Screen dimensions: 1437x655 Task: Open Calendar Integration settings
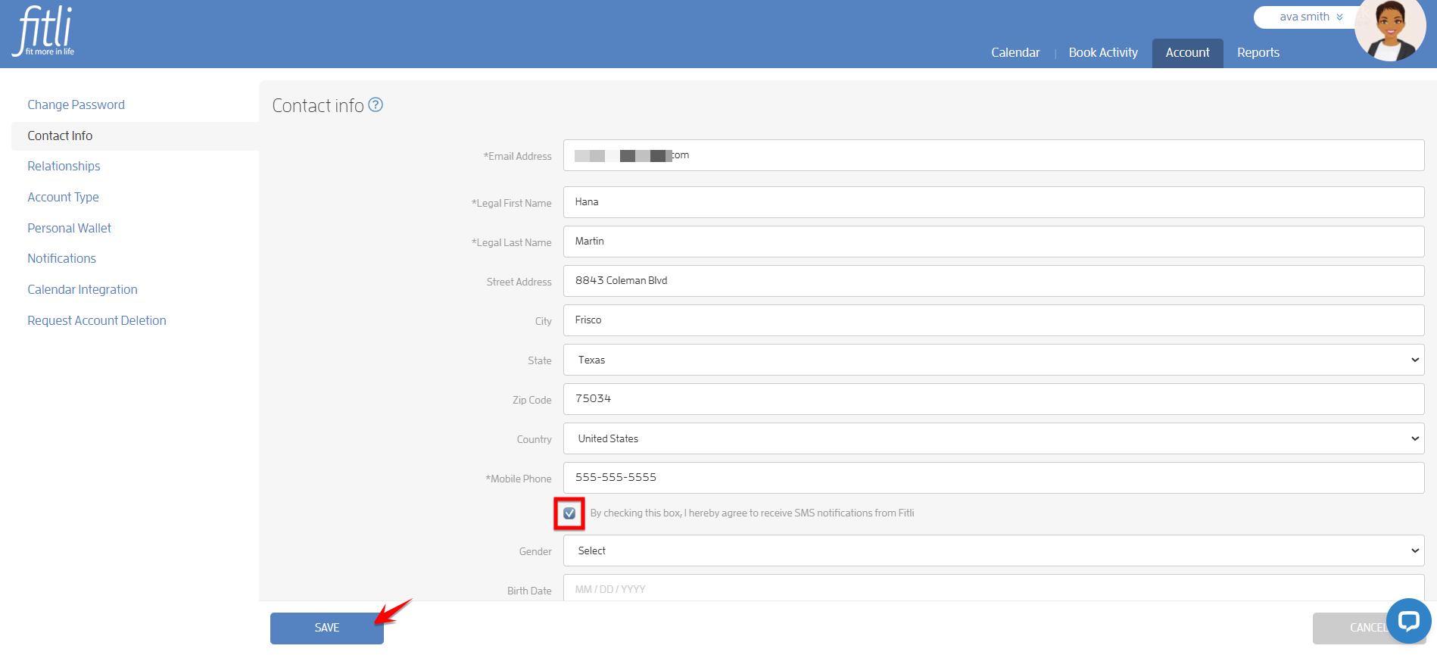tap(83, 289)
